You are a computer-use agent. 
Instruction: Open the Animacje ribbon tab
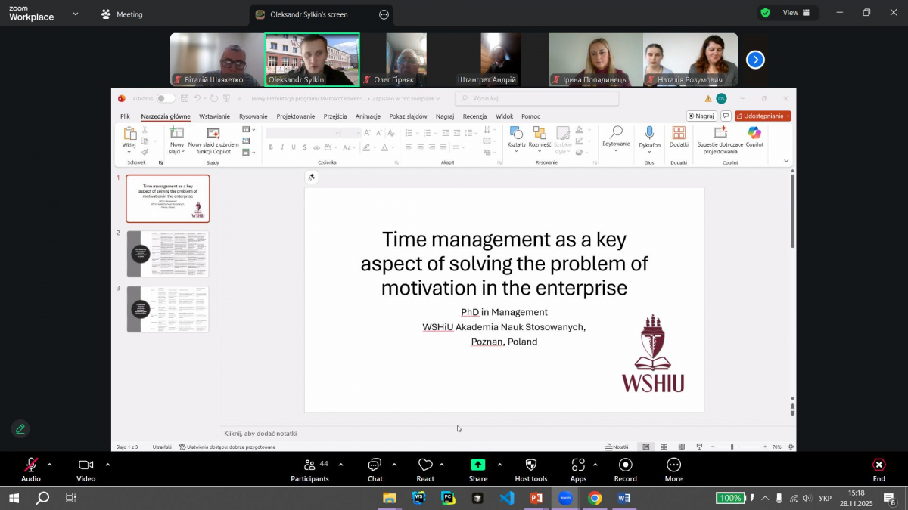coord(368,116)
